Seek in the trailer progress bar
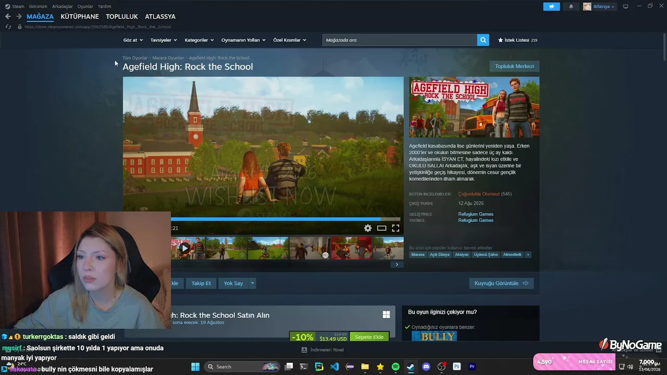Screen dimensions: 667x375 click(286, 219)
